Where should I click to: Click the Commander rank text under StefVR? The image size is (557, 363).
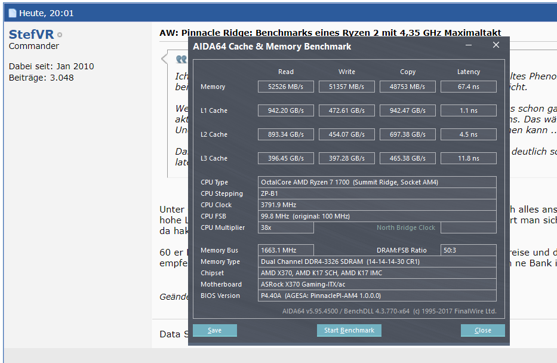34,46
